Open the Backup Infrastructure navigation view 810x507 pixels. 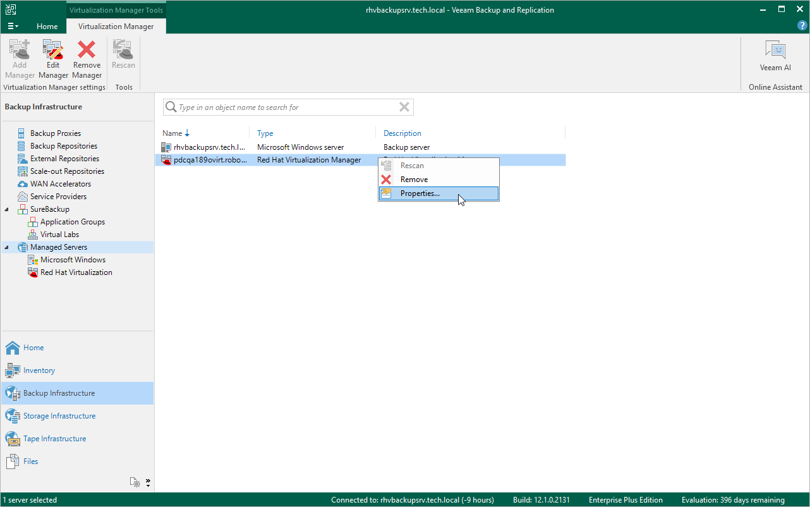[x=76, y=393]
